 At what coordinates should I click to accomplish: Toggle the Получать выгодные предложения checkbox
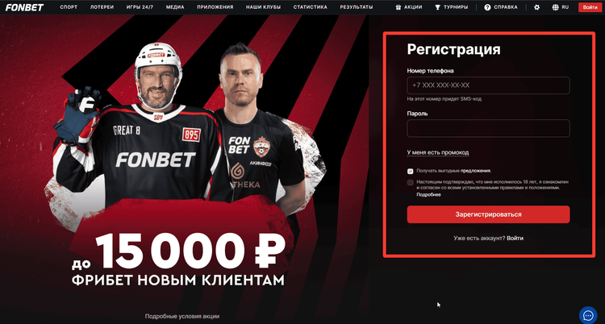410,171
